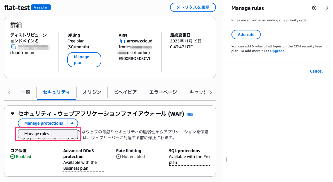
Task: Switch to the オリジン tab
Action: click(x=92, y=92)
